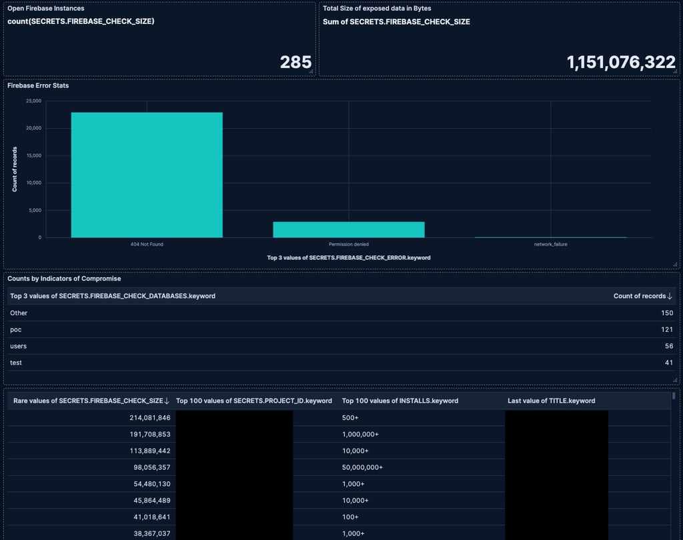Select the 54,480,130 size cell

(x=152, y=484)
